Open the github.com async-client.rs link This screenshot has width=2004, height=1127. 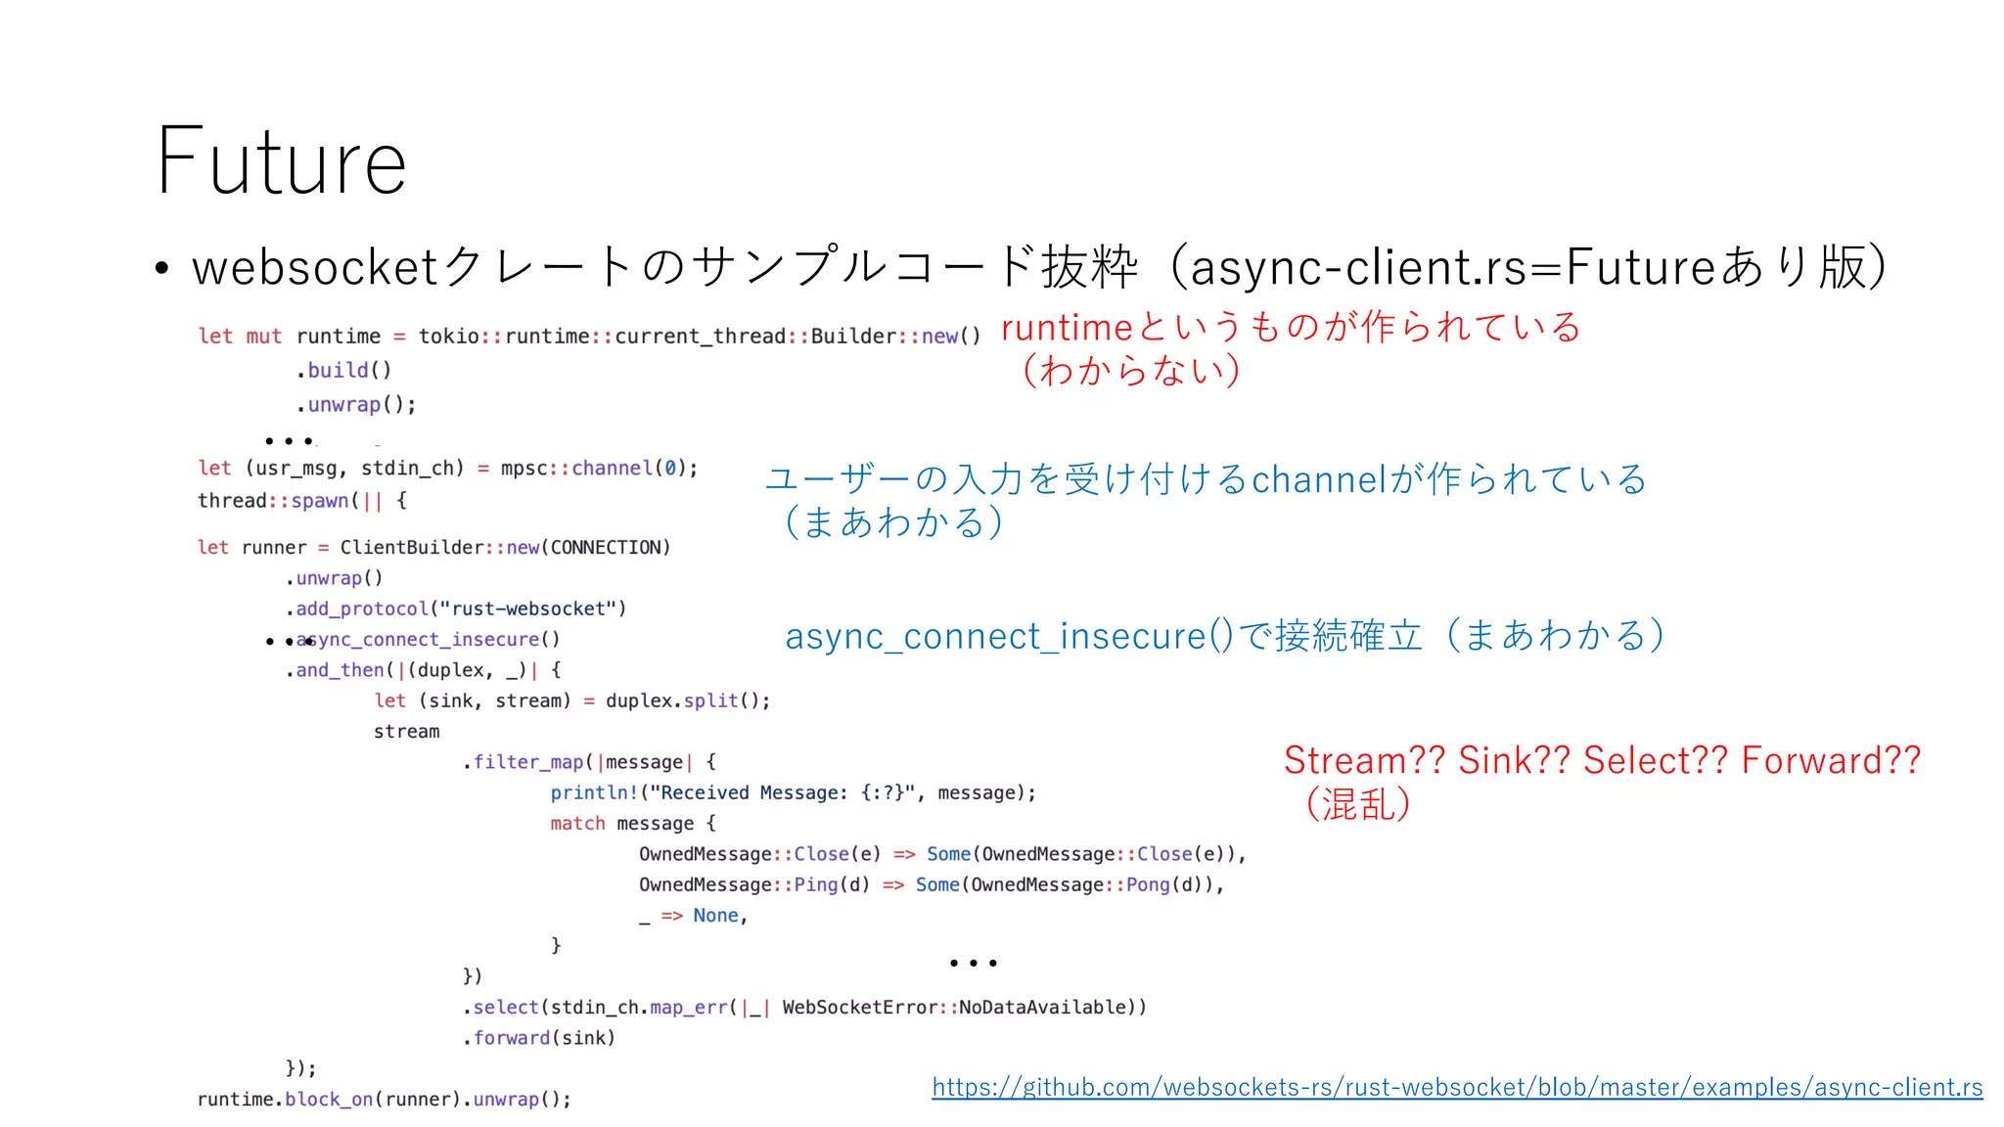(1457, 1087)
